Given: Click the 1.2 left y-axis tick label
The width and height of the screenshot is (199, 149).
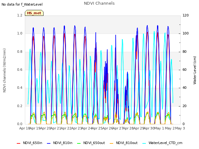Looking at the screenshot, I should pos(20,15).
